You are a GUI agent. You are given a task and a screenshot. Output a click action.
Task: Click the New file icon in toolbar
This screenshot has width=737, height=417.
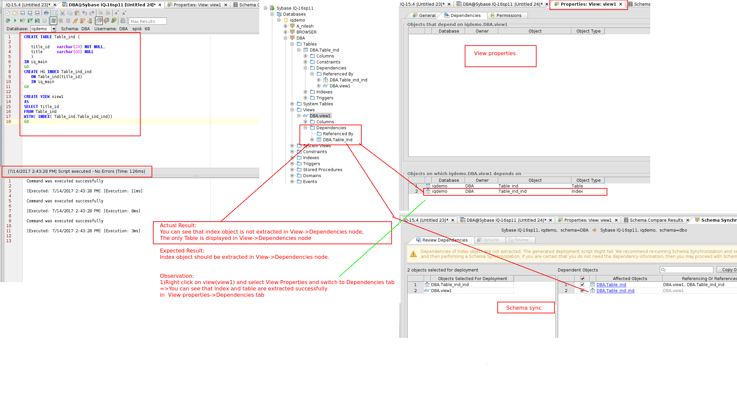pyautogui.click(x=8, y=13)
